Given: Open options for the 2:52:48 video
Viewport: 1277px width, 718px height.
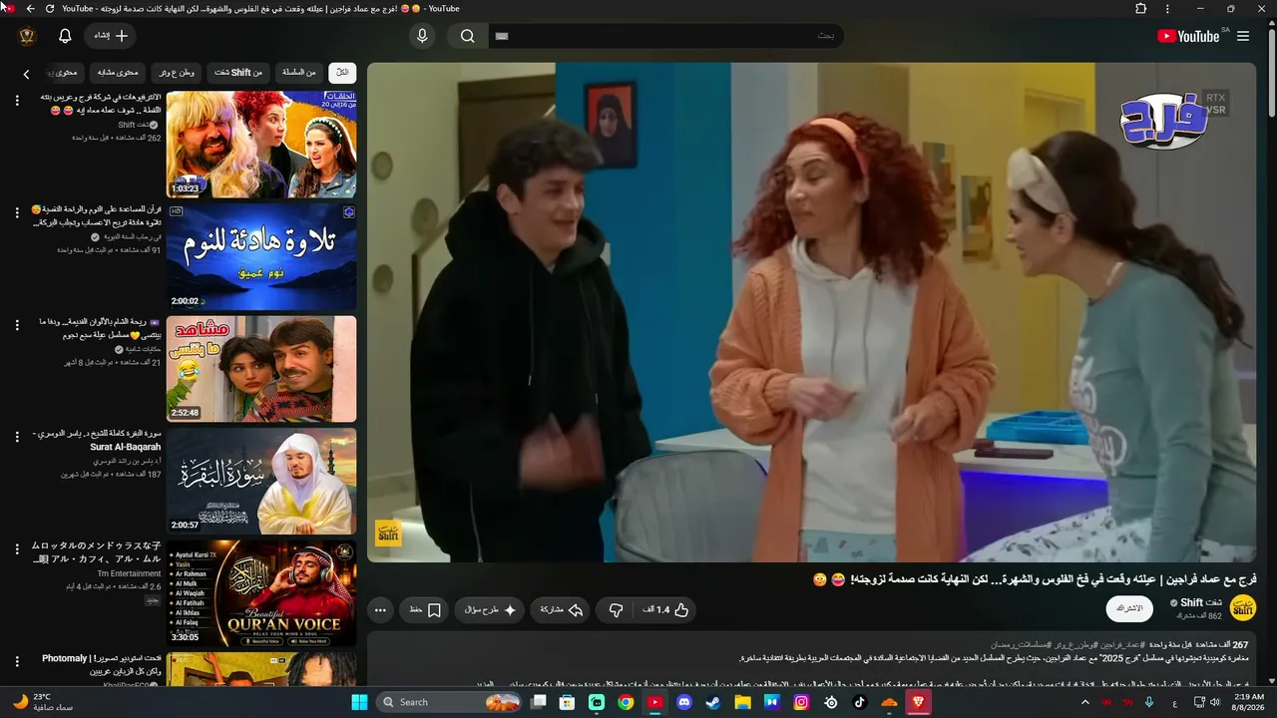Looking at the screenshot, I should [17, 324].
